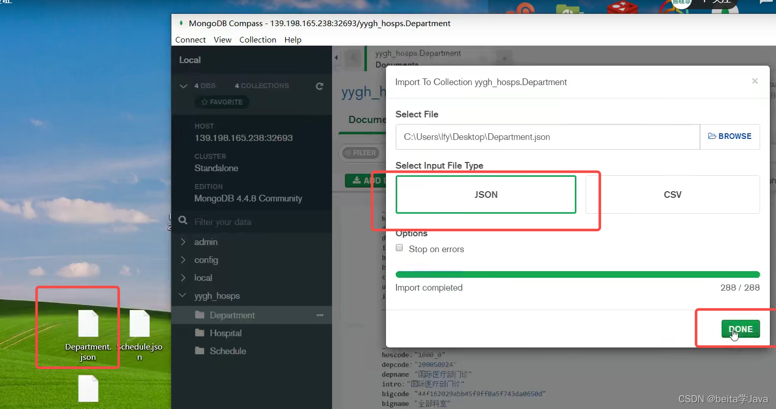The height and width of the screenshot is (409, 776).
Task: Open Department.json file on desktop
Action: point(88,335)
